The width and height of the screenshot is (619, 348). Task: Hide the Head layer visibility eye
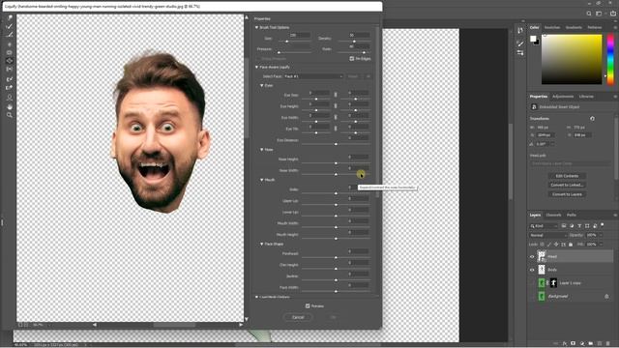click(x=532, y=257)
